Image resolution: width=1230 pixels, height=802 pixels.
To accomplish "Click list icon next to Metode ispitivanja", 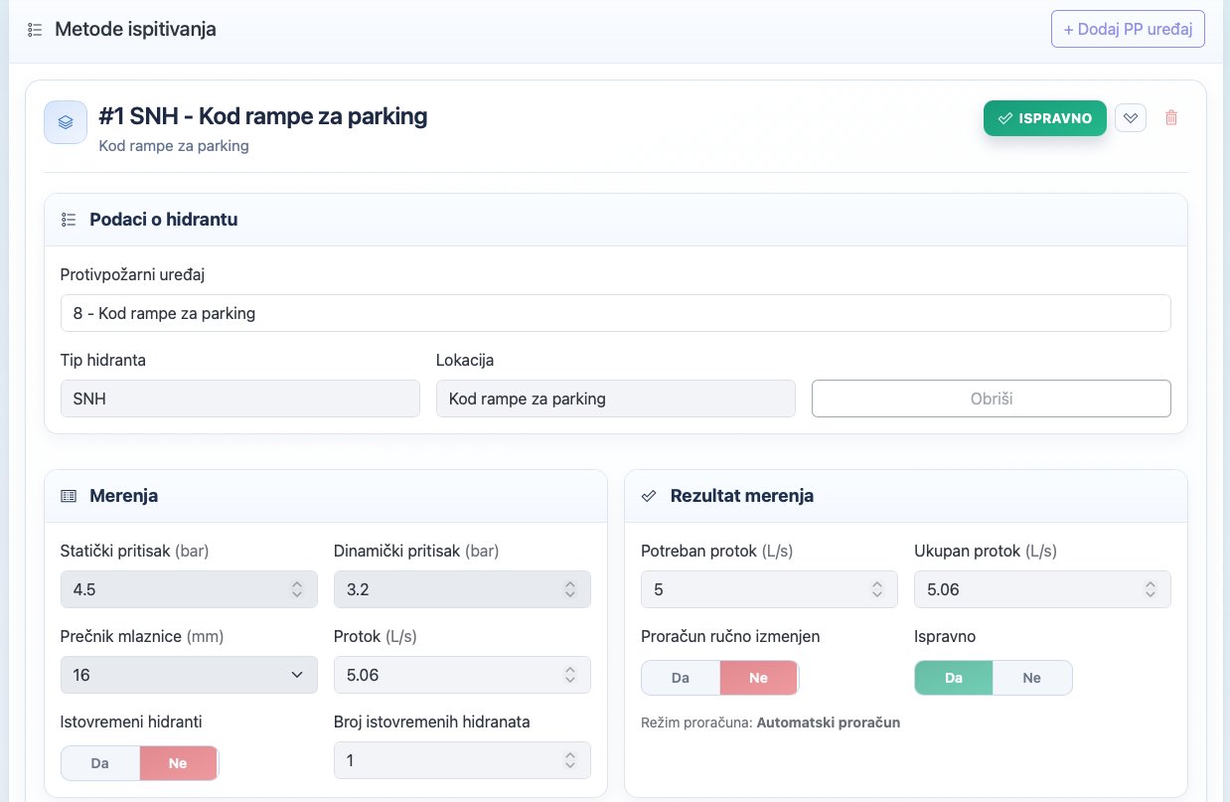I will point(35,30).
